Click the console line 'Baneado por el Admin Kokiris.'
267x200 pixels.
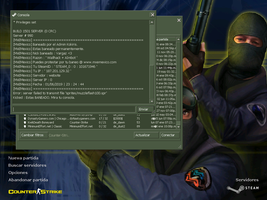pos(45,44)
